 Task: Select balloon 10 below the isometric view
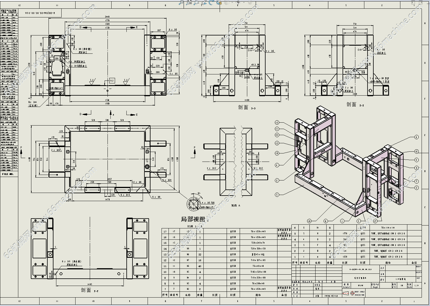(309, 221)
